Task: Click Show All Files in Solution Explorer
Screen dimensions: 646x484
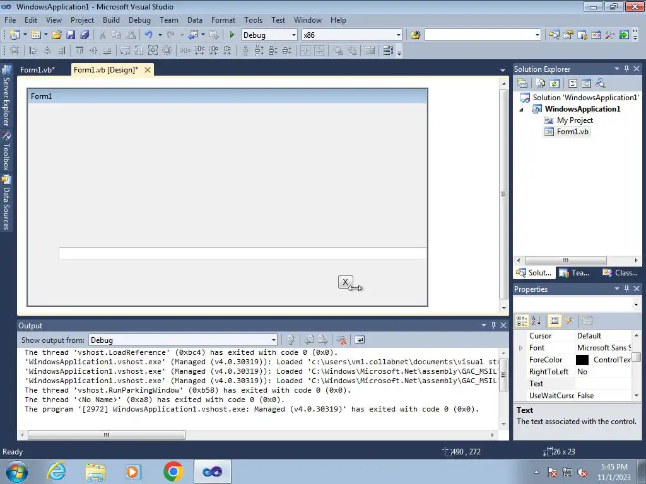Action: pos(541,84)
